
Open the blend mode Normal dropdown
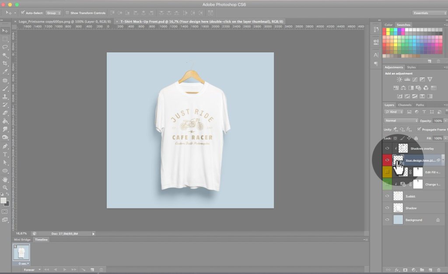400,120
